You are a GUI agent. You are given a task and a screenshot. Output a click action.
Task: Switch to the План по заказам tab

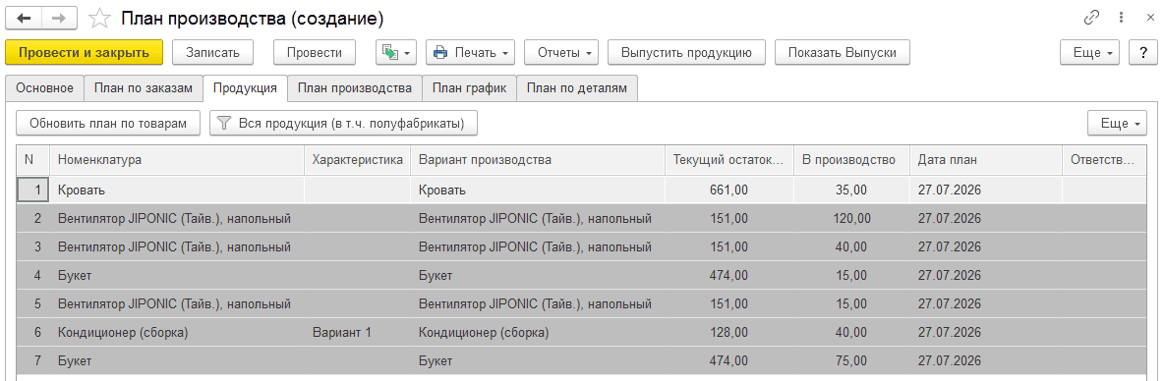click(144, 88)
